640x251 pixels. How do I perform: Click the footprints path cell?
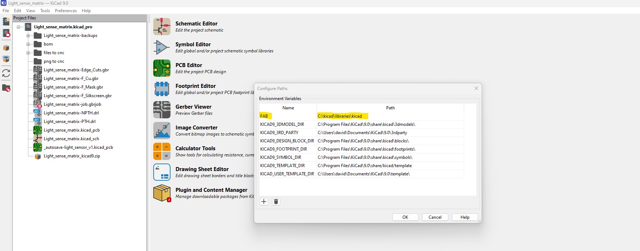390,149
